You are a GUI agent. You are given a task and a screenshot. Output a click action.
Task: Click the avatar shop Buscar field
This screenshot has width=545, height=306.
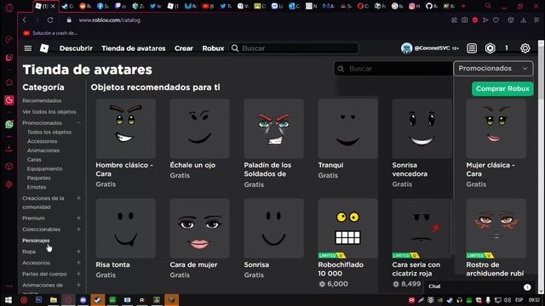393,69
